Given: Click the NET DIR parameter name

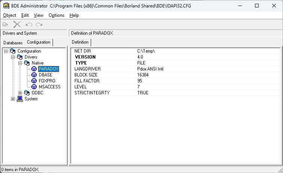Looking at the screenshot, I should click(x=83, y=51).
